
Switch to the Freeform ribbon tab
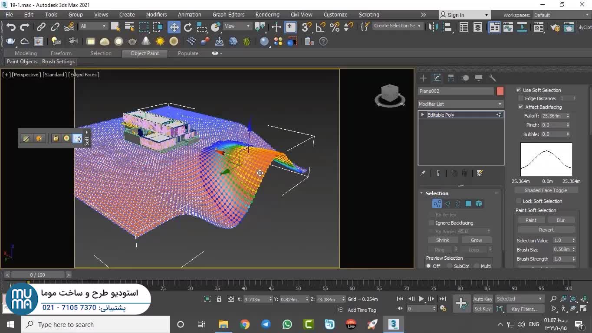click(x=61, y=53)
